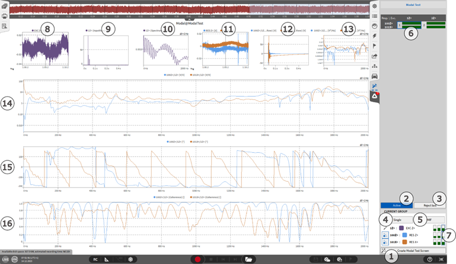Open the folder icon in bottom toolbar

(x=248, y=259)
